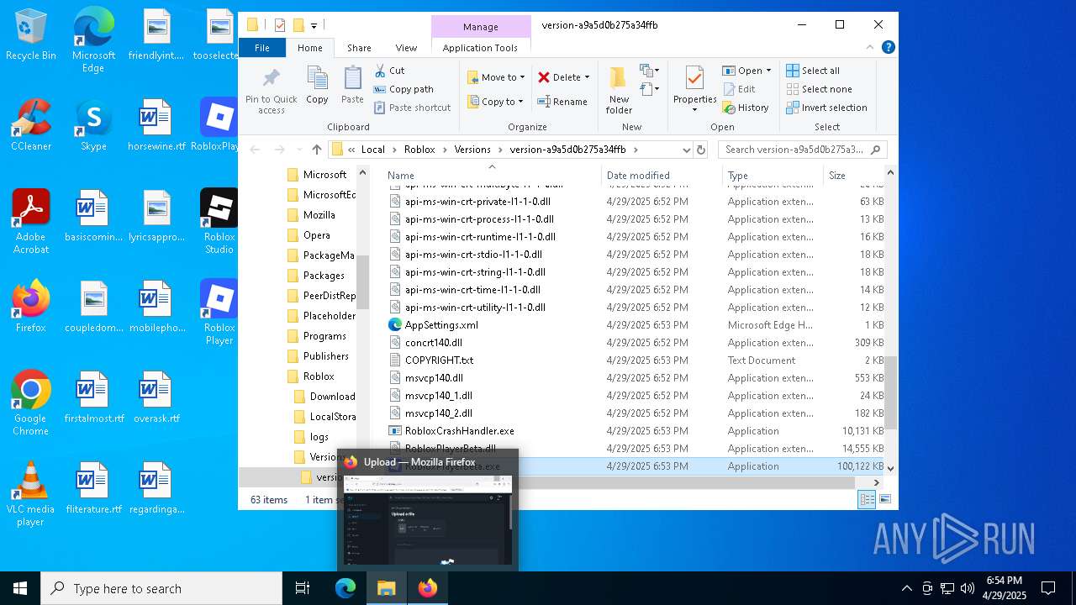Viewport: 1076px width, 605px height.
Task: Click Select none in ribbon
Action: tap(819, 89)
